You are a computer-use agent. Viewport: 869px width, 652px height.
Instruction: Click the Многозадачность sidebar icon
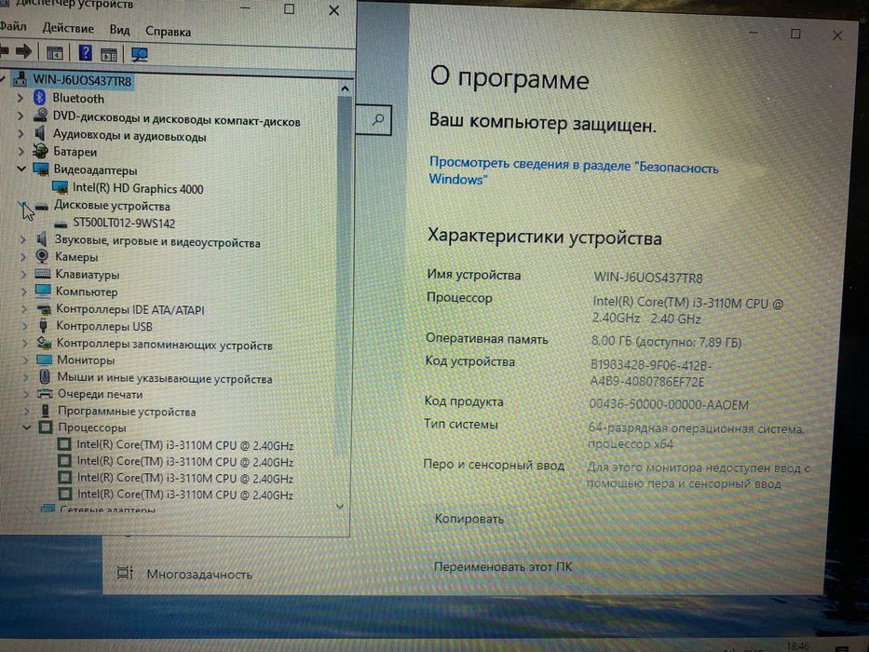tap(125, 573)
